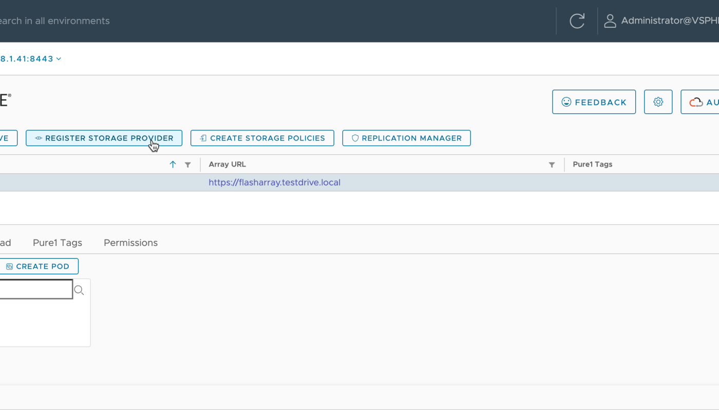This screenshot has height=410, width=719.
Task: Switch to the Pure1 Tags tab
Action: coord(58,243)
